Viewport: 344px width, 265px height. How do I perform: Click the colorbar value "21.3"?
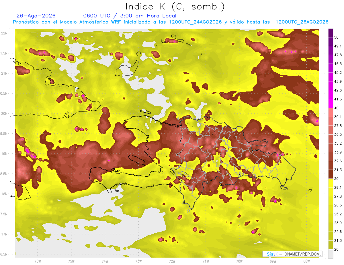(338, 241)
